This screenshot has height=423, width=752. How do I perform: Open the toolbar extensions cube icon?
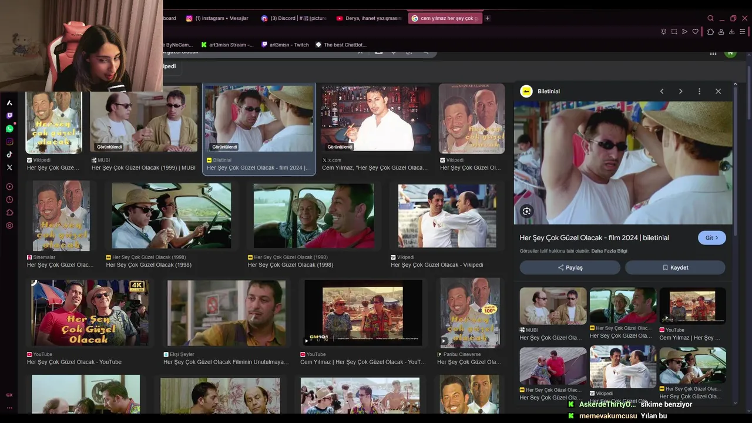[x=710, y=32]
